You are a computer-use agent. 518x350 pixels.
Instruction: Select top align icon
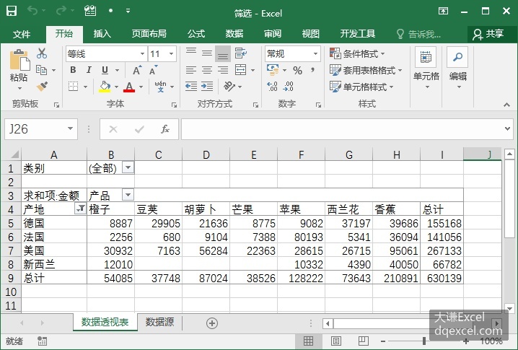(191, 53)
